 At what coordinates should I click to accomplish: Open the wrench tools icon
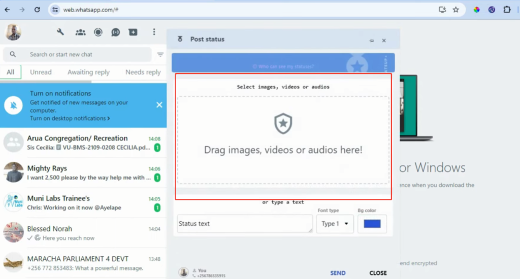(60, 32)
